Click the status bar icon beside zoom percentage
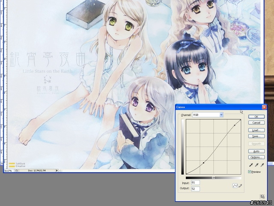Screen dimensions: 274x206 tap(17, 170)
